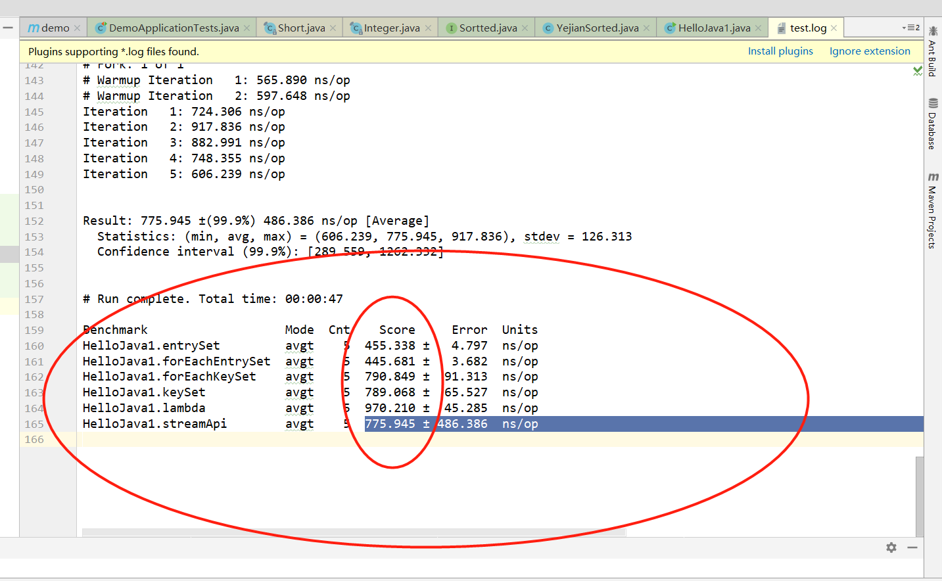Go to the Sorted.java tab
Viewport: 942px width, 581px height.
point(488,28)
